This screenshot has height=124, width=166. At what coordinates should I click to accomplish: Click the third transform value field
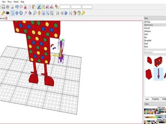click(x=87, y=7)
